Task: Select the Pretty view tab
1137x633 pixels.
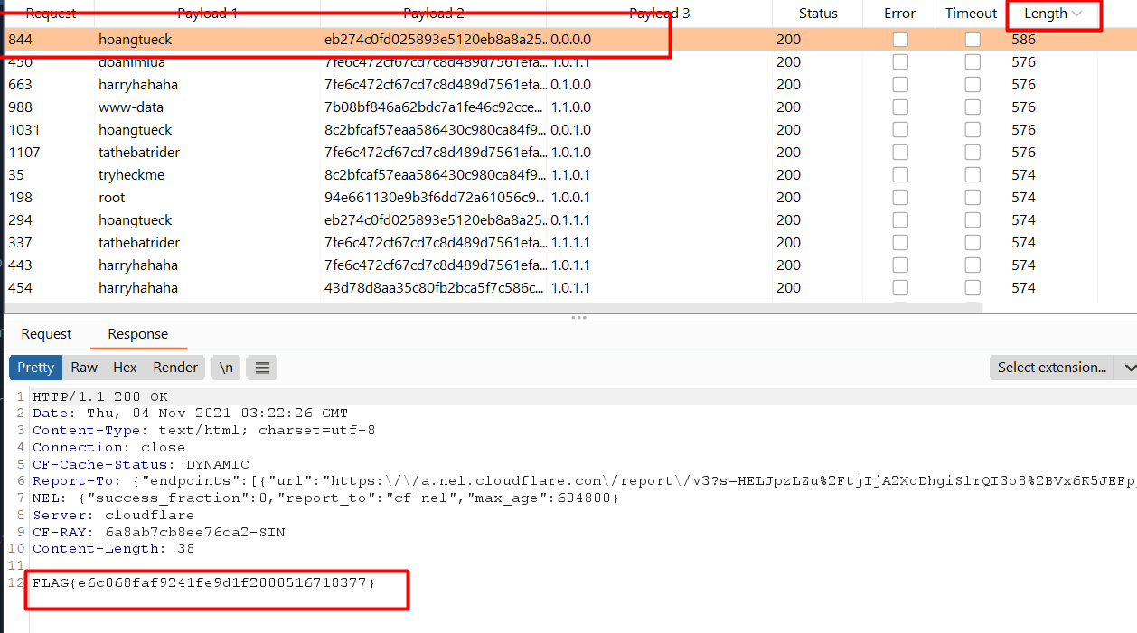Action: click(x=36, y=368)
